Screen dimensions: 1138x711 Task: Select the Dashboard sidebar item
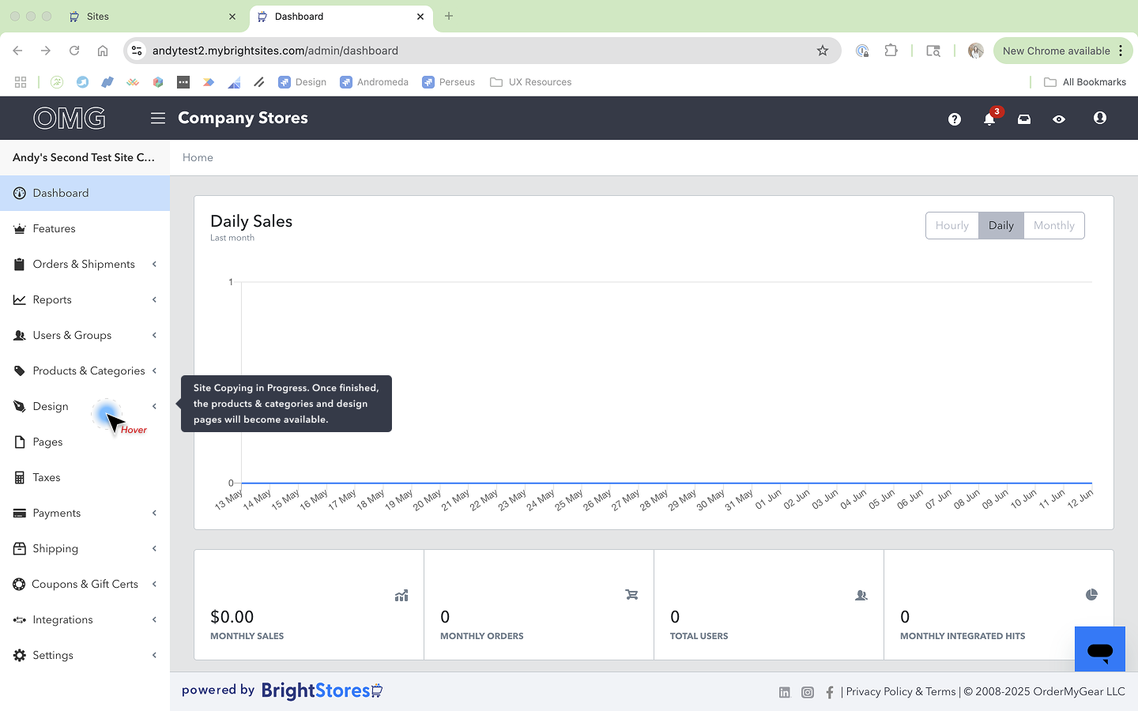tap(85, 194)
